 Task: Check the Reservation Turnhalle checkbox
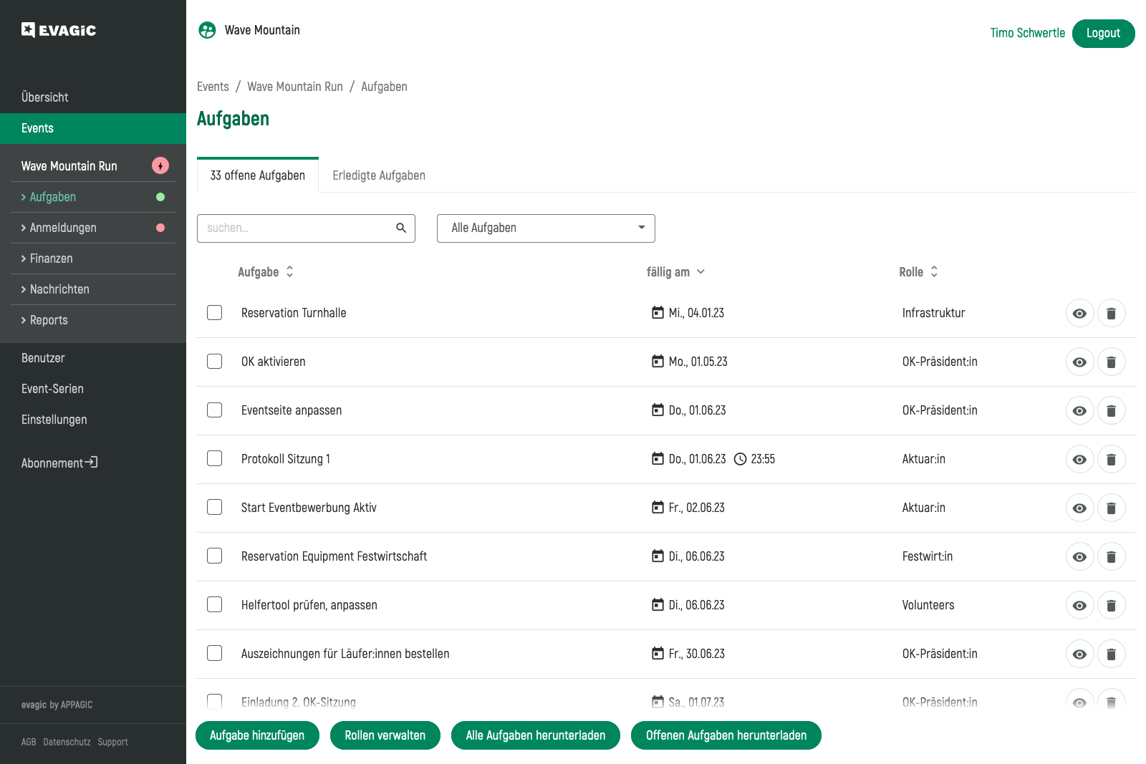click(x=214, y=313)
